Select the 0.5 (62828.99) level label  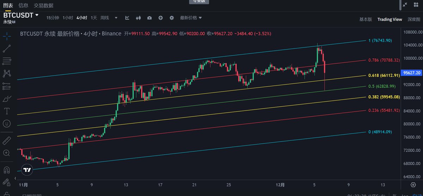382,86
